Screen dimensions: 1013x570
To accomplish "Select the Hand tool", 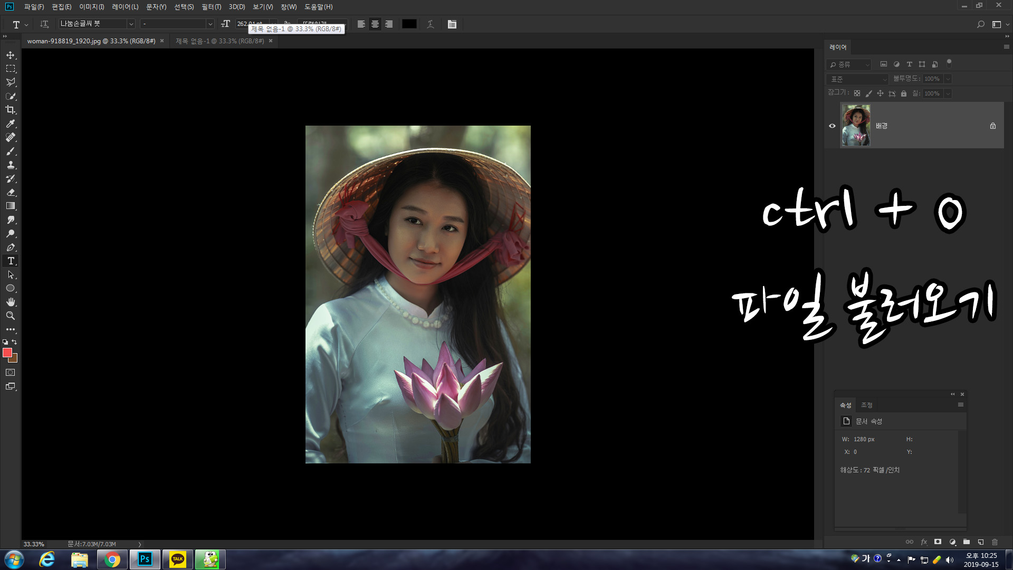I will tap(11, 302).
